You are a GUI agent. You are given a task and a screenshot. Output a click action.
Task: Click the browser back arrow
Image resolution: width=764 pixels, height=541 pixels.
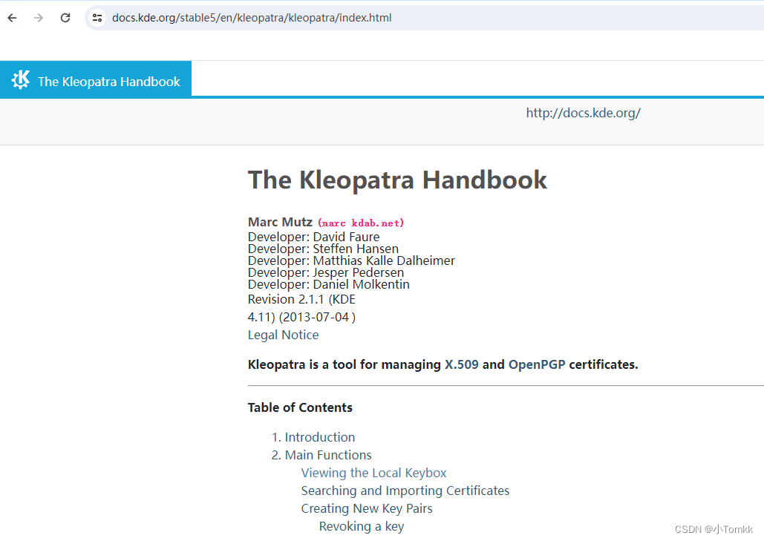(x=12, y=18)
